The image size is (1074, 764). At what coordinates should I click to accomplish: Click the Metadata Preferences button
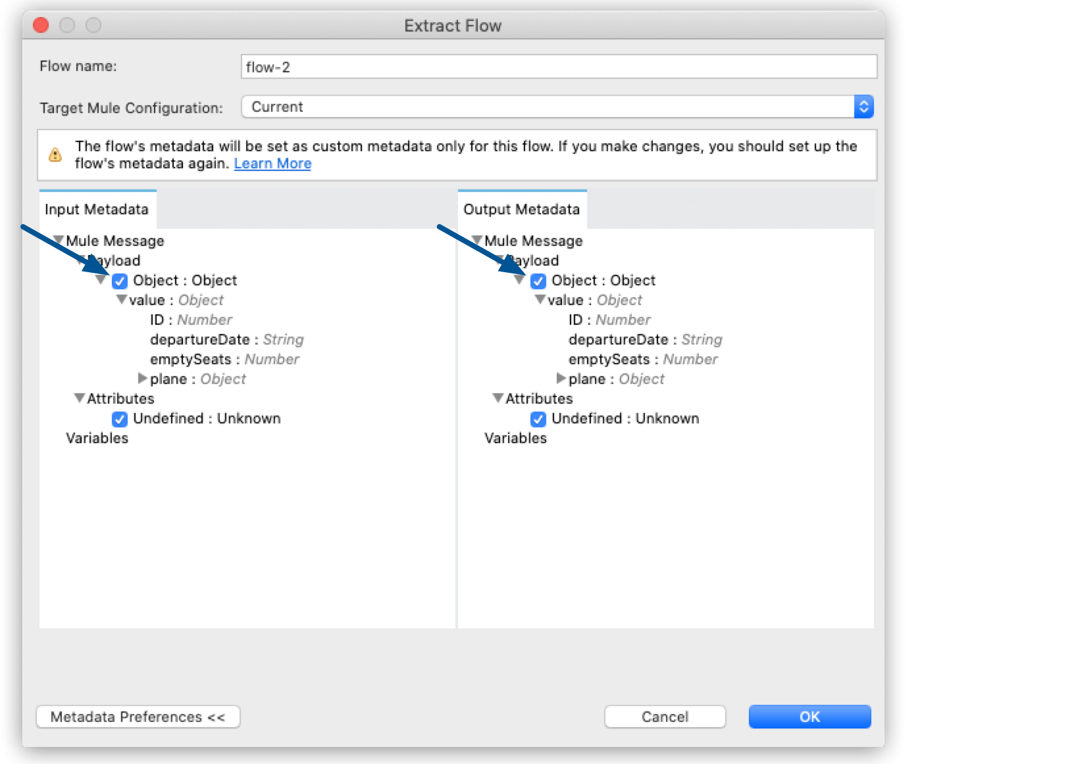click(x=138, y=717)
